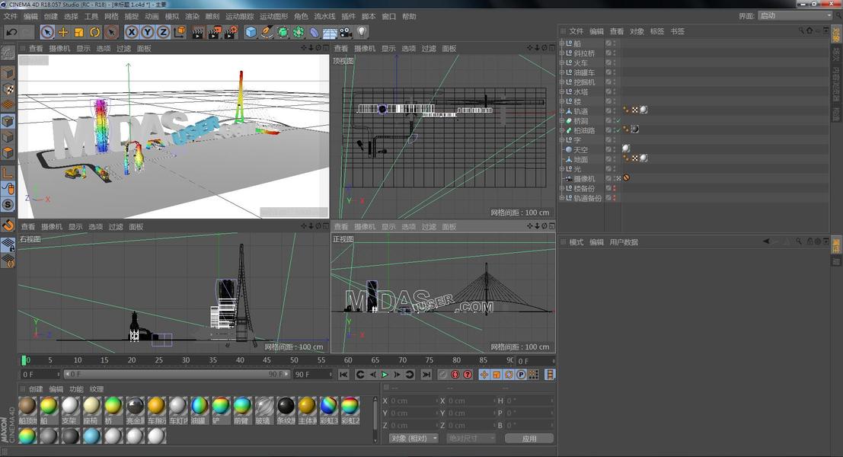Open the 对象 (相对) coordinate dropdown
The width and height of the screenshot is (843, 457).
(x=414, y=439)
